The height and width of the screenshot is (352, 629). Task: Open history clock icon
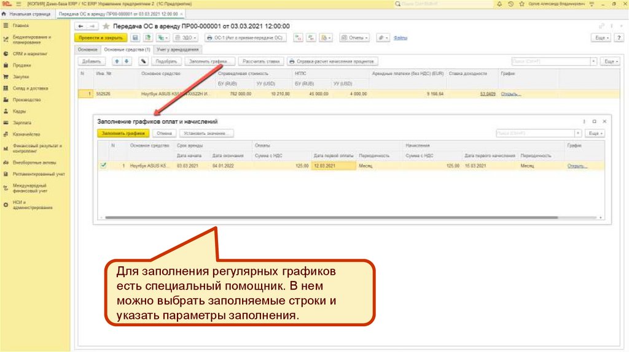(x=510, y=4)
